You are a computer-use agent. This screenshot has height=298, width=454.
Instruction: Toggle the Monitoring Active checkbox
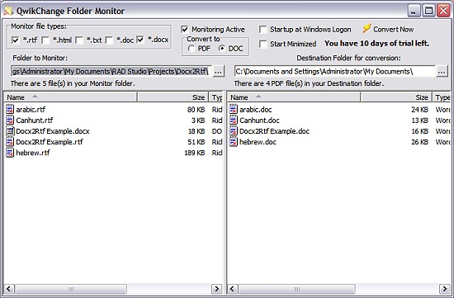pyautogui.click(x=185, y=30)
